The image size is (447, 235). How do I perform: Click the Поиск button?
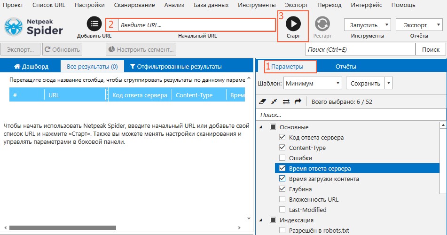pos(431,49)
